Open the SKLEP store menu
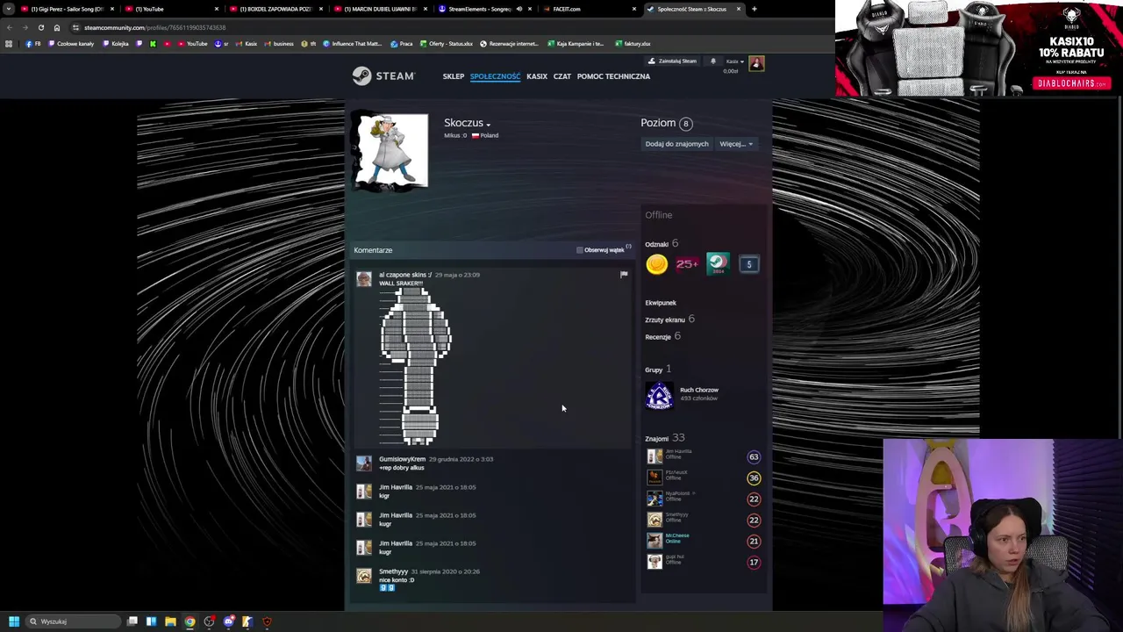Screen dimensions: 1123x632 tap(454, 76)
